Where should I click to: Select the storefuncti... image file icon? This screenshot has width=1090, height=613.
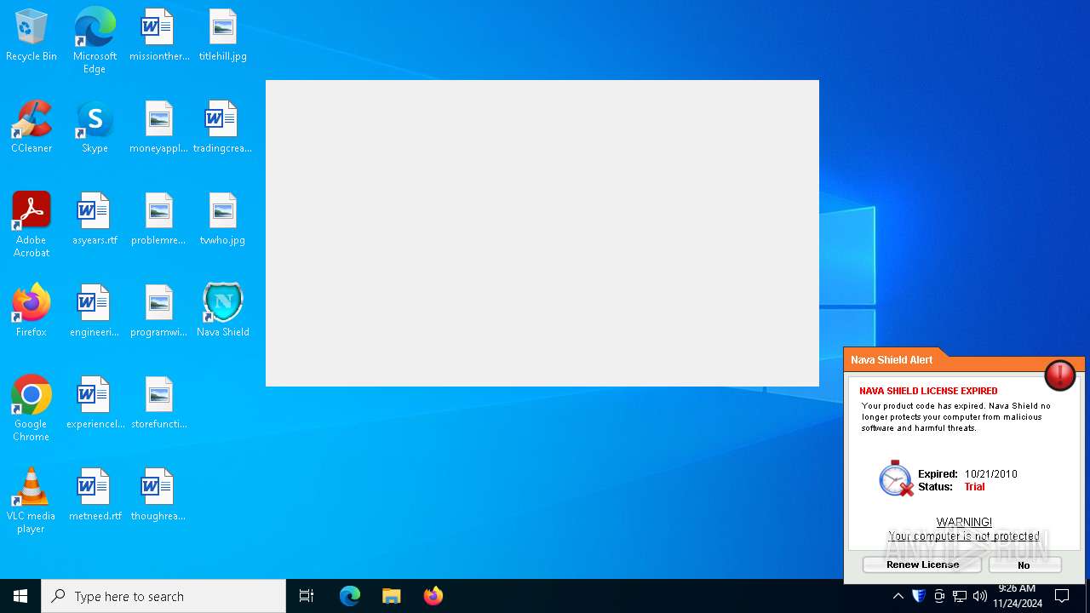pos(159,404)
